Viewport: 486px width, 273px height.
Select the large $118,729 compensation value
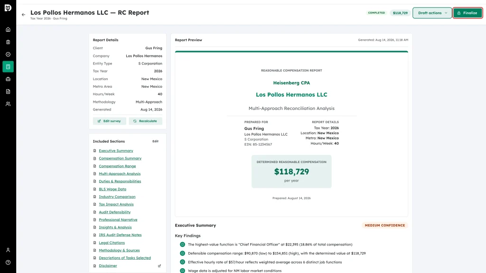(291, 172)
